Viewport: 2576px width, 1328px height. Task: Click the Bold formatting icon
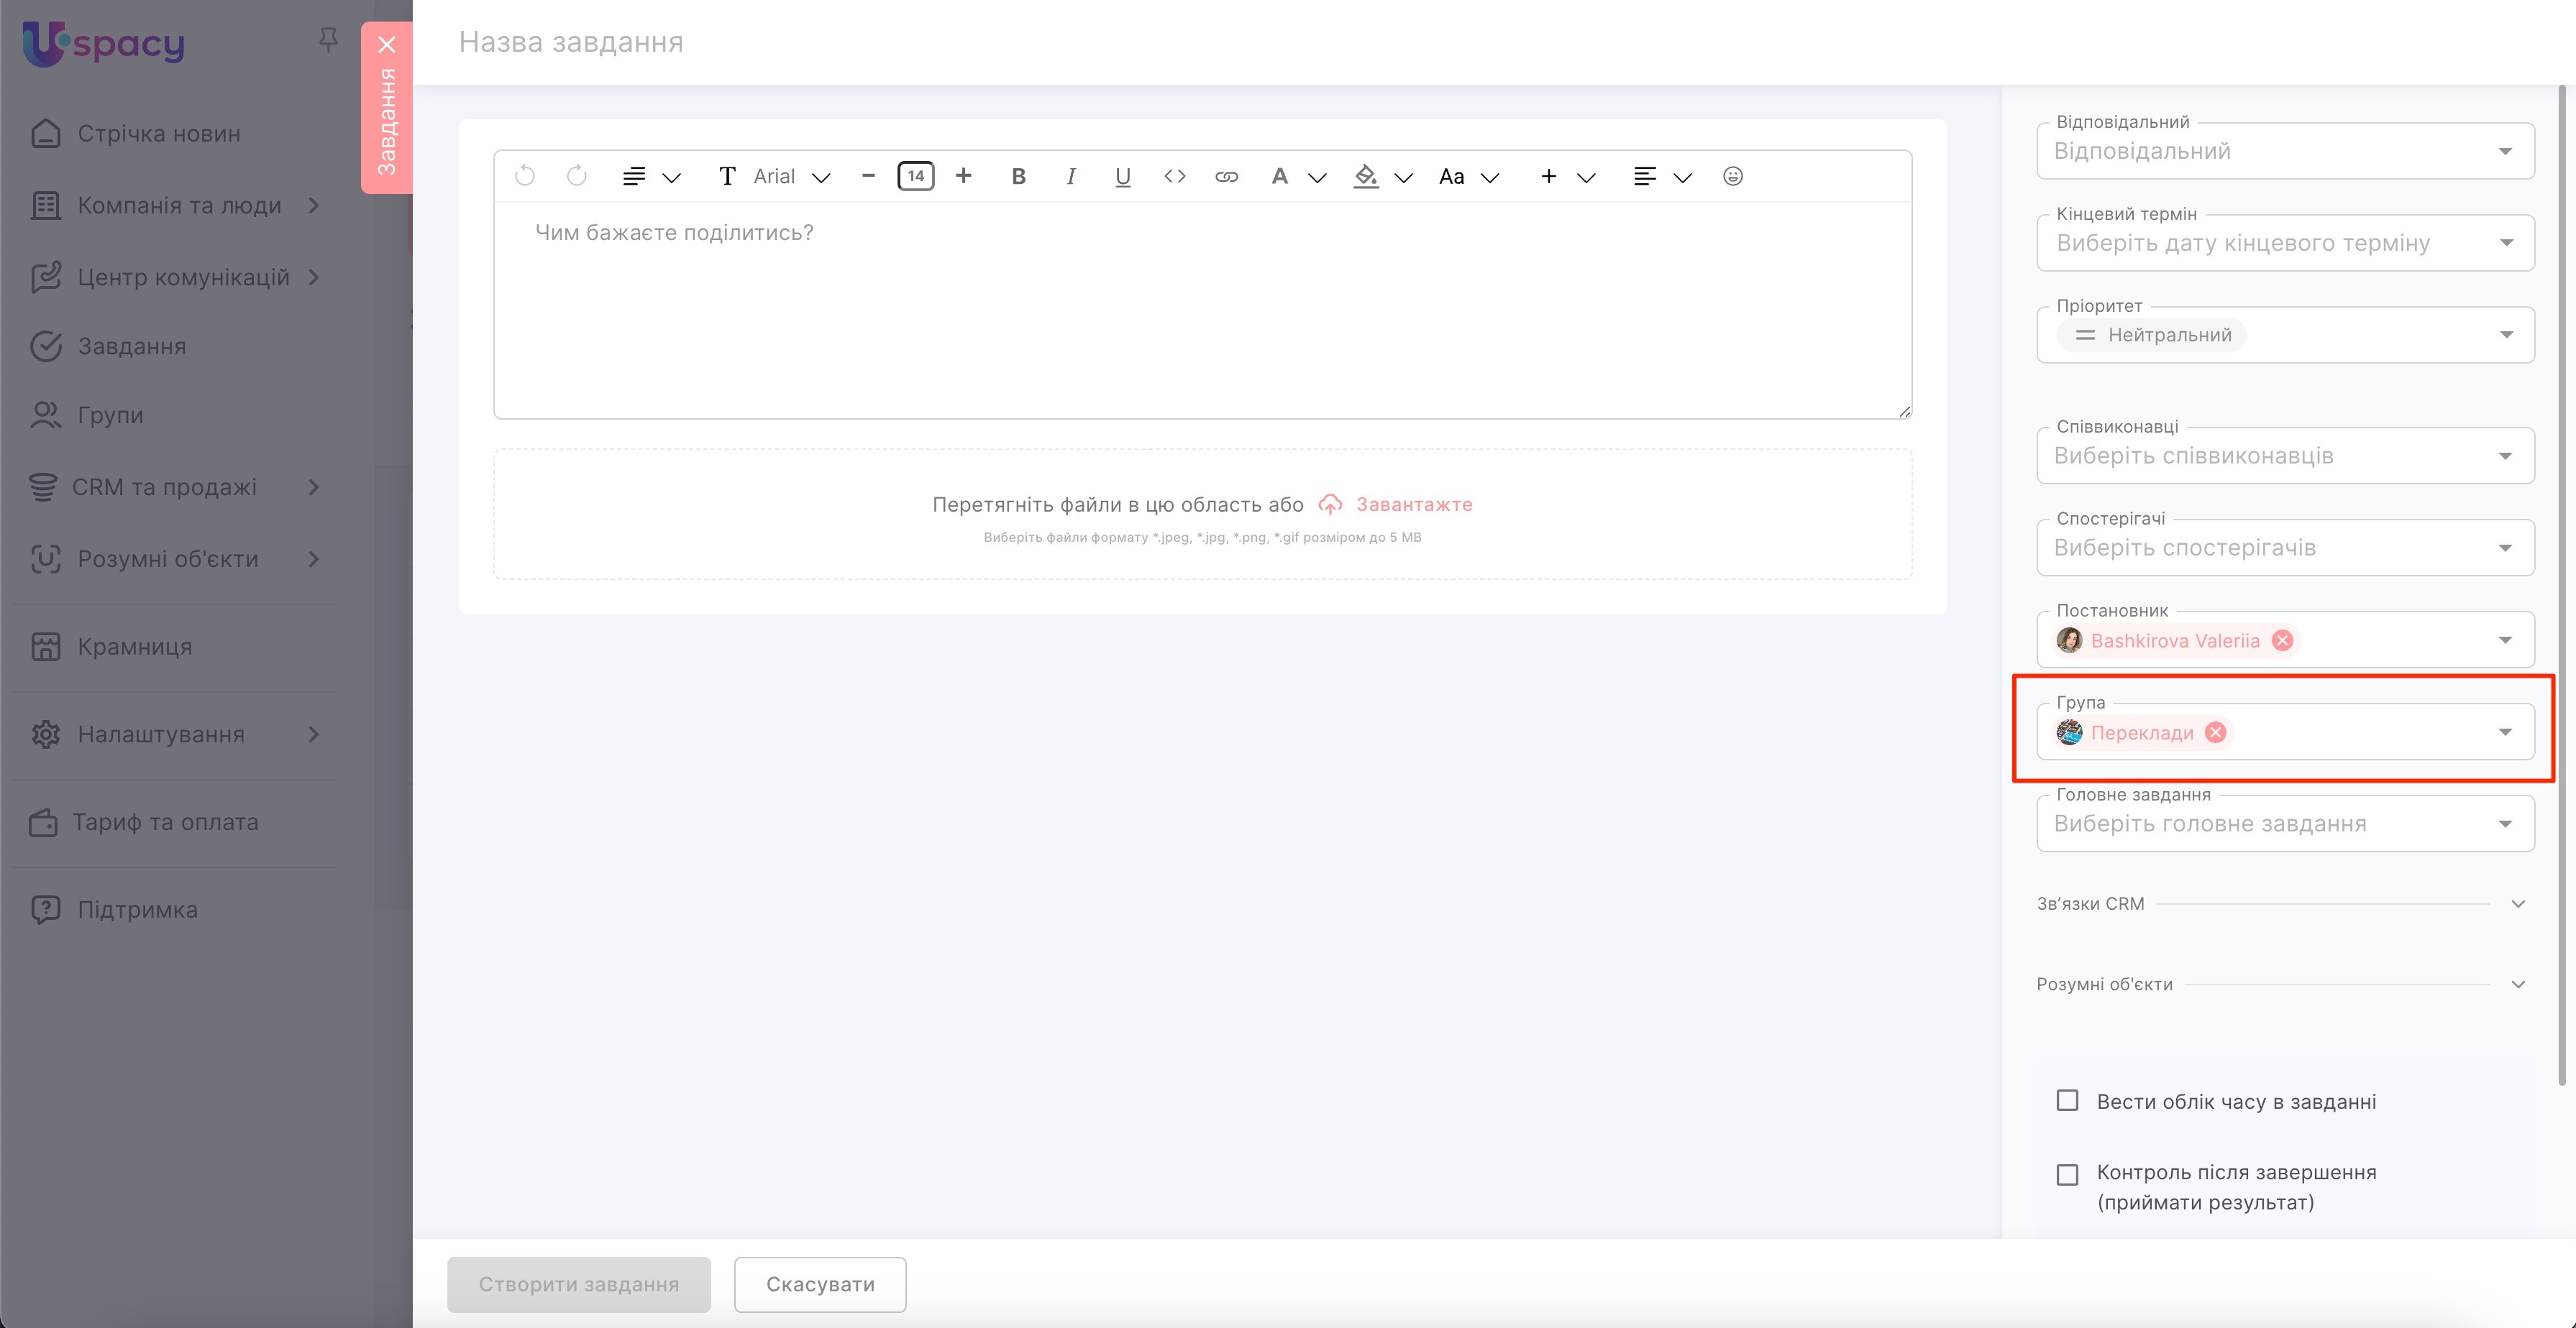(x=1018, y=176)
